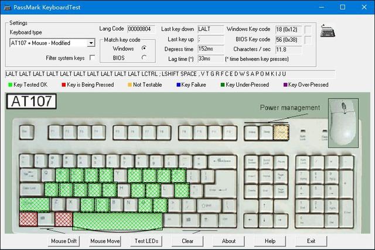This screenshot has height=250, width=375.
Task: Click the red left Alt key
Action: [63, 220]
